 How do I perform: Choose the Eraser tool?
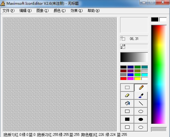(x=127, y=96)
